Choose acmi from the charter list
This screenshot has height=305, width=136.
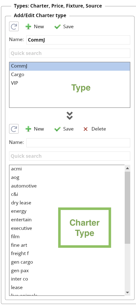click(67, 169)
